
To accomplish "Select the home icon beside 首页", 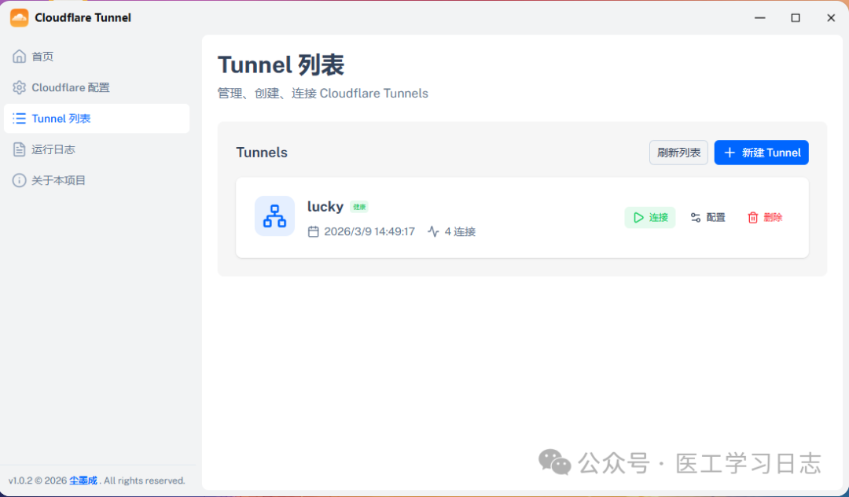I will (x=18, y=56).
